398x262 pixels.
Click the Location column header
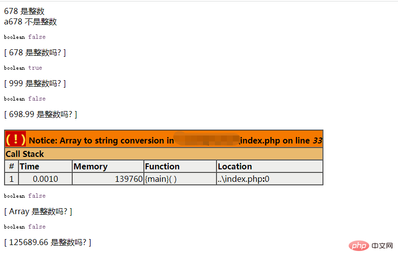point(270,166)
